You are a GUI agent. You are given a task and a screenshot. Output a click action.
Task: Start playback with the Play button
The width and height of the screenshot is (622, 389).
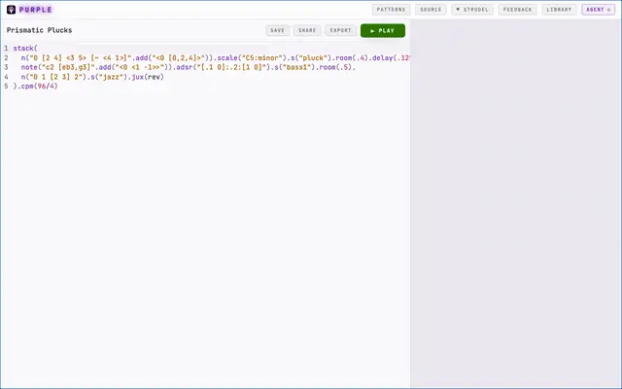point(383,30)
